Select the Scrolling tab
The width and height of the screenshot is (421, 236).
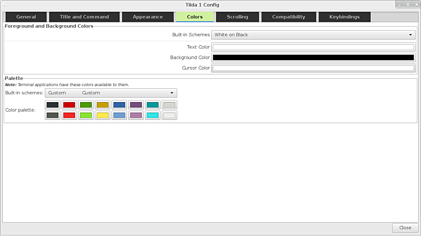pyautogui.click(x=237, y=17)
